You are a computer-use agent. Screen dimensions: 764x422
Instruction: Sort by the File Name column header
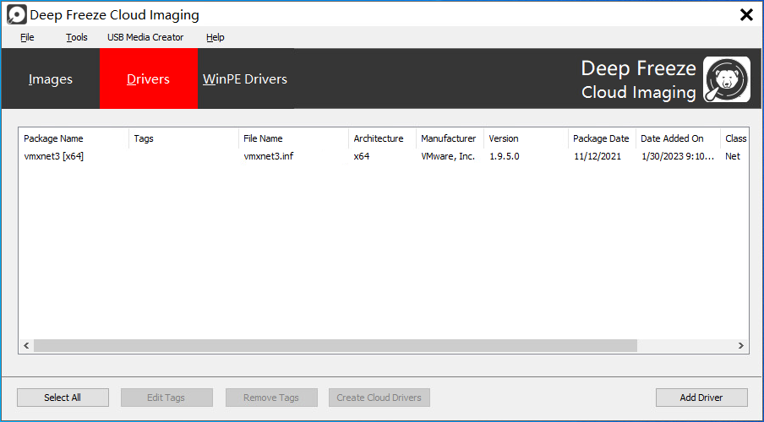(x=294, y=138)
